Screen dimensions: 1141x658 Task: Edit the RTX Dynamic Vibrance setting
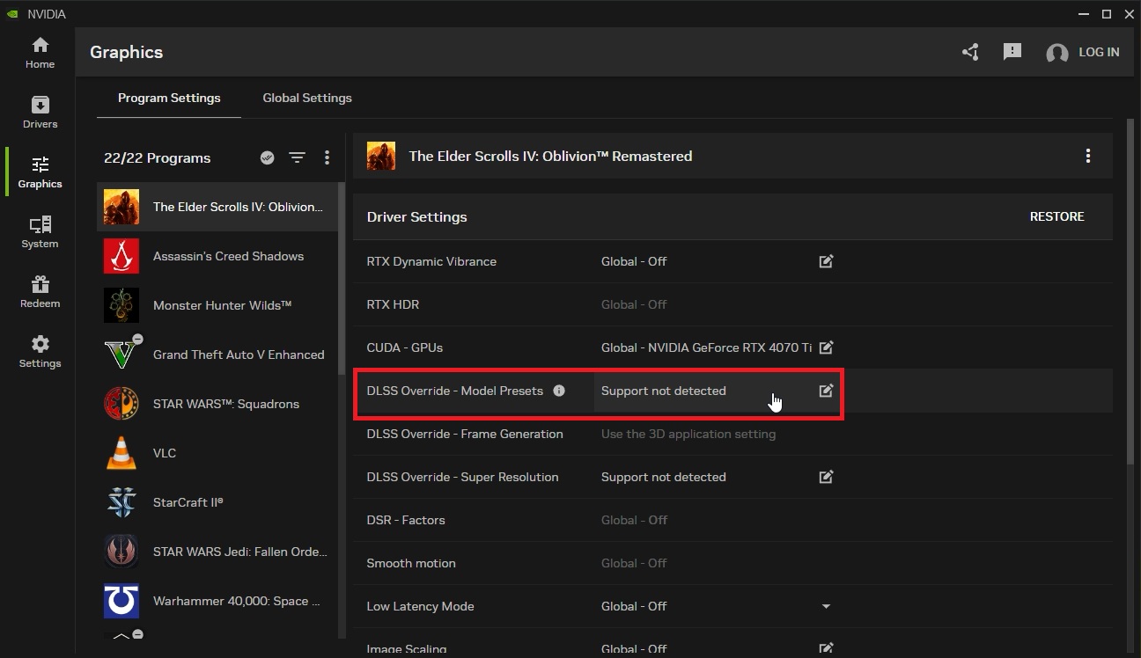pos(826,261)
